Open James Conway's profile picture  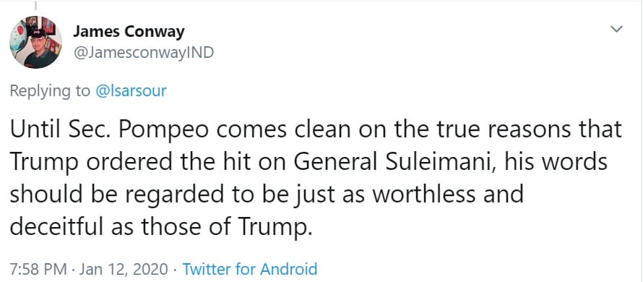35,42
